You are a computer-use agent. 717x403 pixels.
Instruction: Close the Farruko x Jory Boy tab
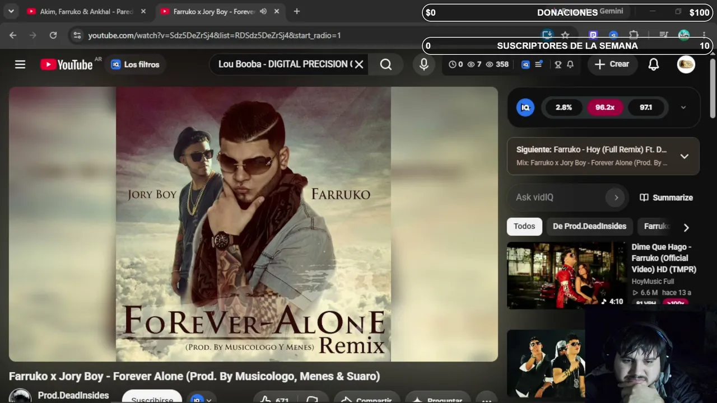tap(277, 11)
